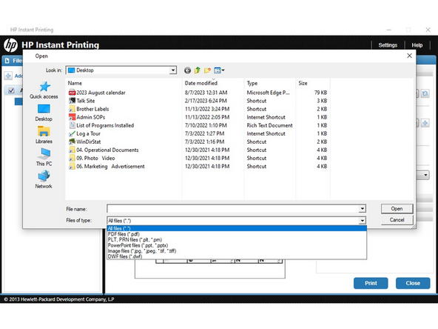438x329 pixels.
Task: Click the Rich Text Document type cell
Action: (269, 125)
